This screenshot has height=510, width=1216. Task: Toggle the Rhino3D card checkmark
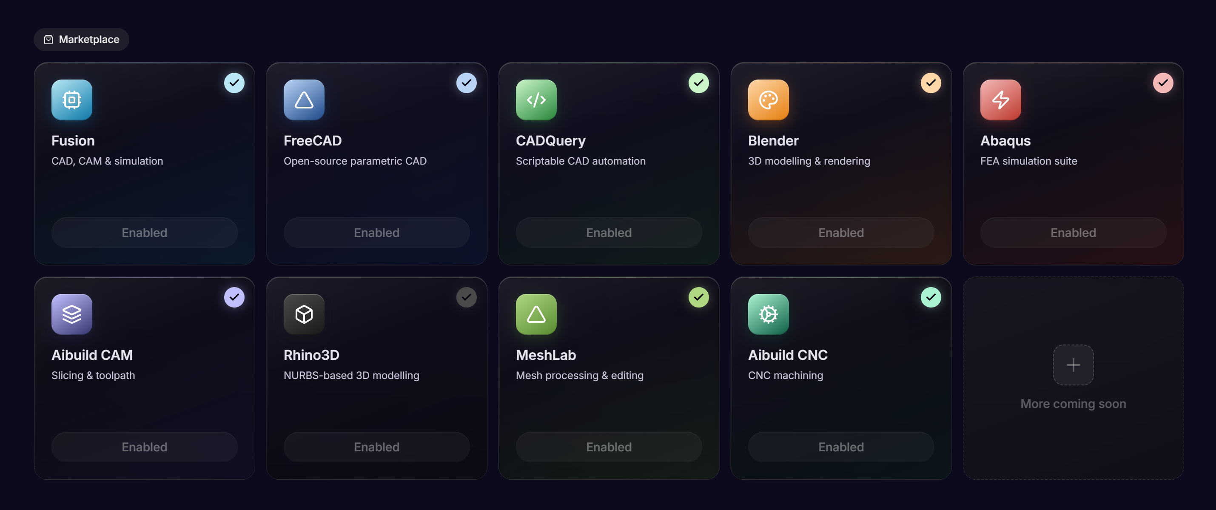pos(467,297)
